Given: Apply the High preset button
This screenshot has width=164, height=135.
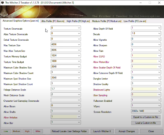Looking at the screenshot, I should click(27, 131).
